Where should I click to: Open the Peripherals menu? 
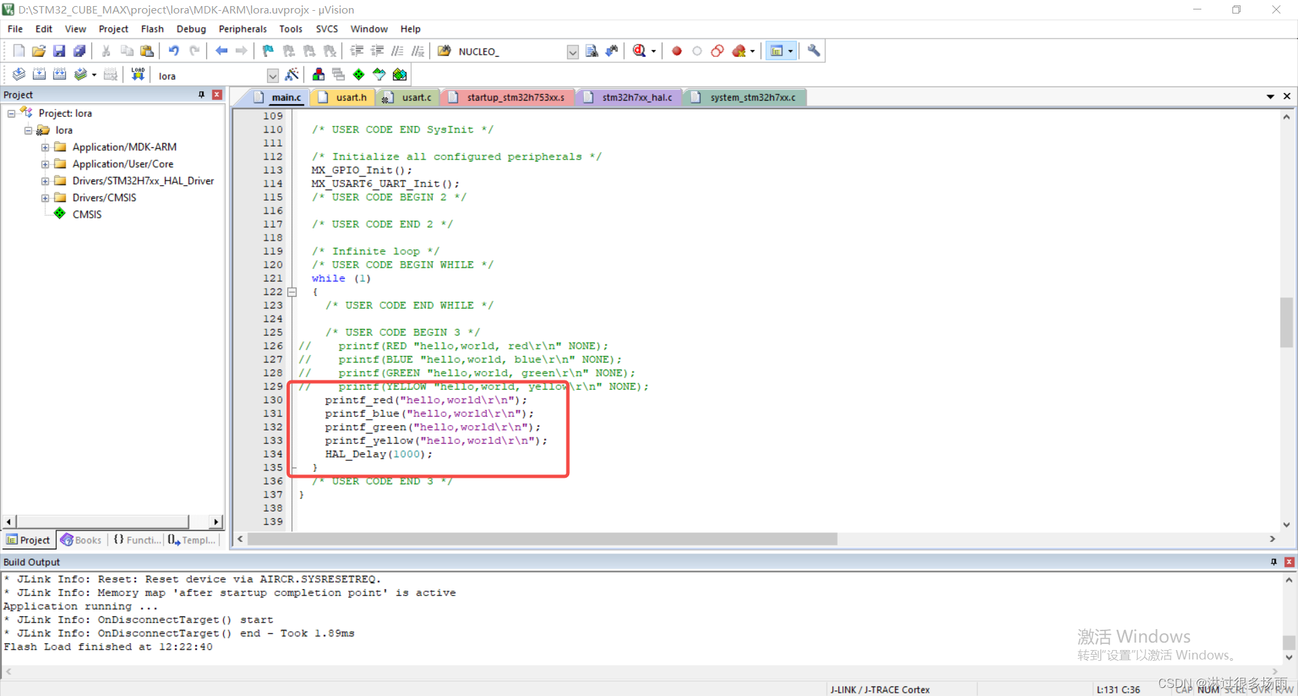242,28
